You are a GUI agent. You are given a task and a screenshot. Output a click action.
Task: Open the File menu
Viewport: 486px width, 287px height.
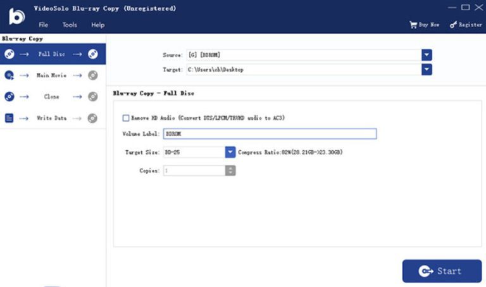[x=43, y=25]
